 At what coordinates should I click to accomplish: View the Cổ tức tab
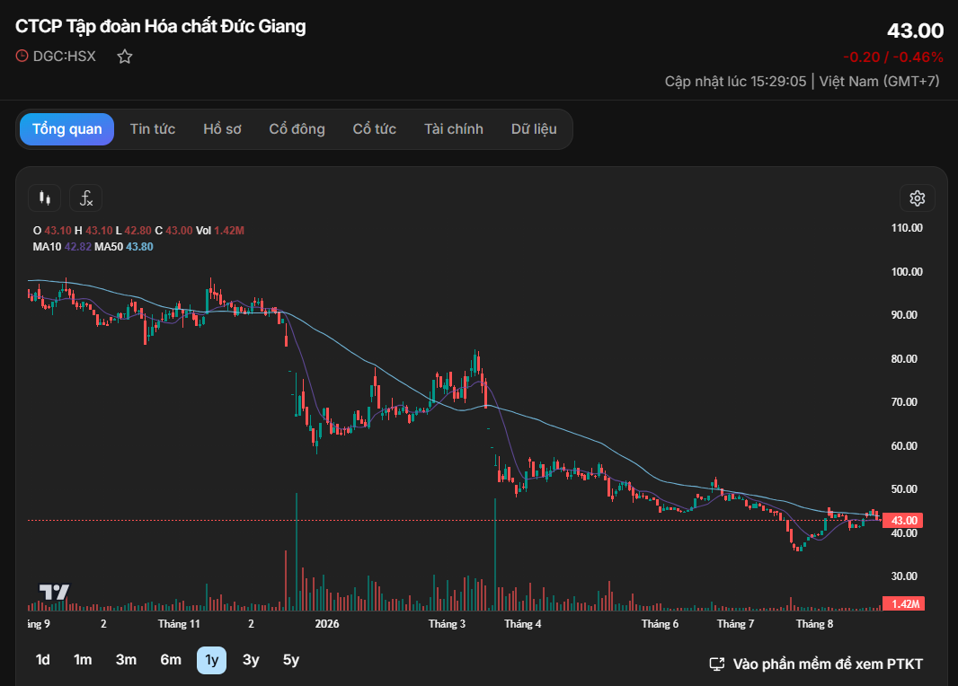click(x=375, y=129)
